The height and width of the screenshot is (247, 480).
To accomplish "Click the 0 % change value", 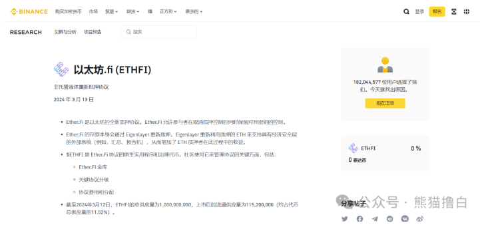I will pyautogui.click(x=415, y=148).
